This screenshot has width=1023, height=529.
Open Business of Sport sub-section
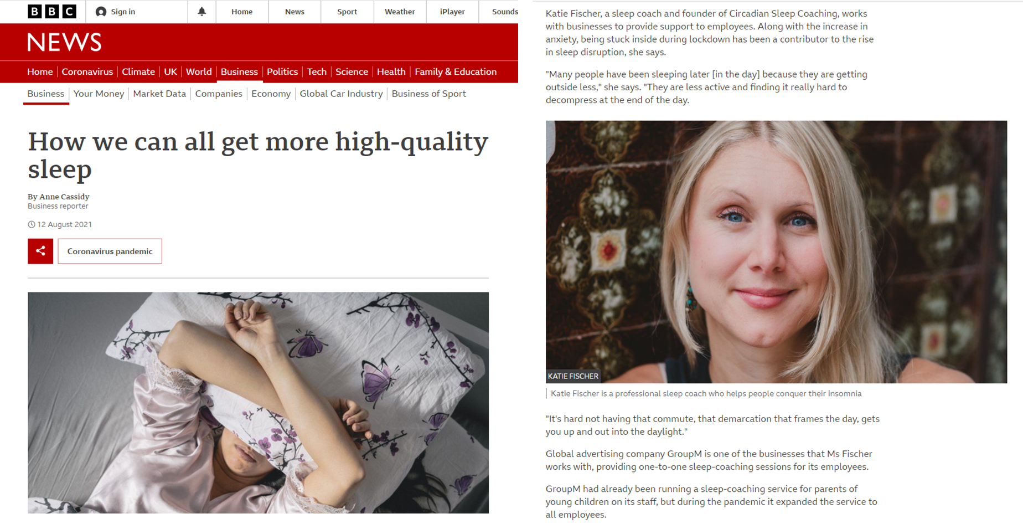[x=428, y=94]
